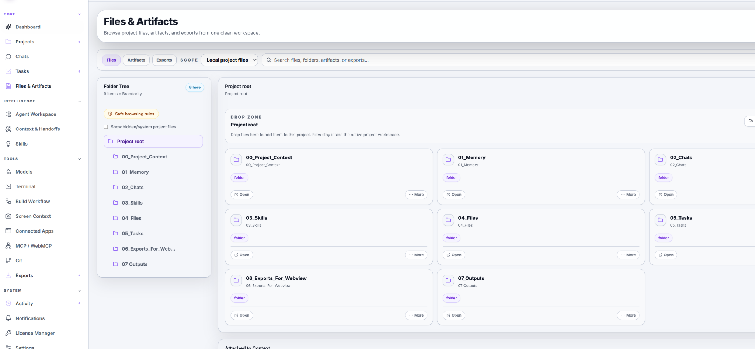Screen dimensions: 755x349
Task: Click the Skills lightbulb icon
Action: tap(8, 144)
